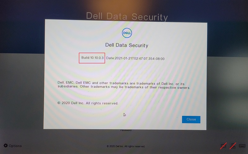Select the Build:10.10.0.3 version text
Image resolution: width=248 pixels, height=154 pixels.
pos(92,58)
